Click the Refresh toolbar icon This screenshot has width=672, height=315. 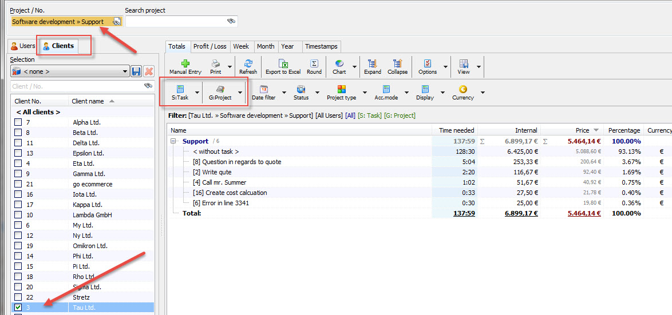click(x=248, y=64)
